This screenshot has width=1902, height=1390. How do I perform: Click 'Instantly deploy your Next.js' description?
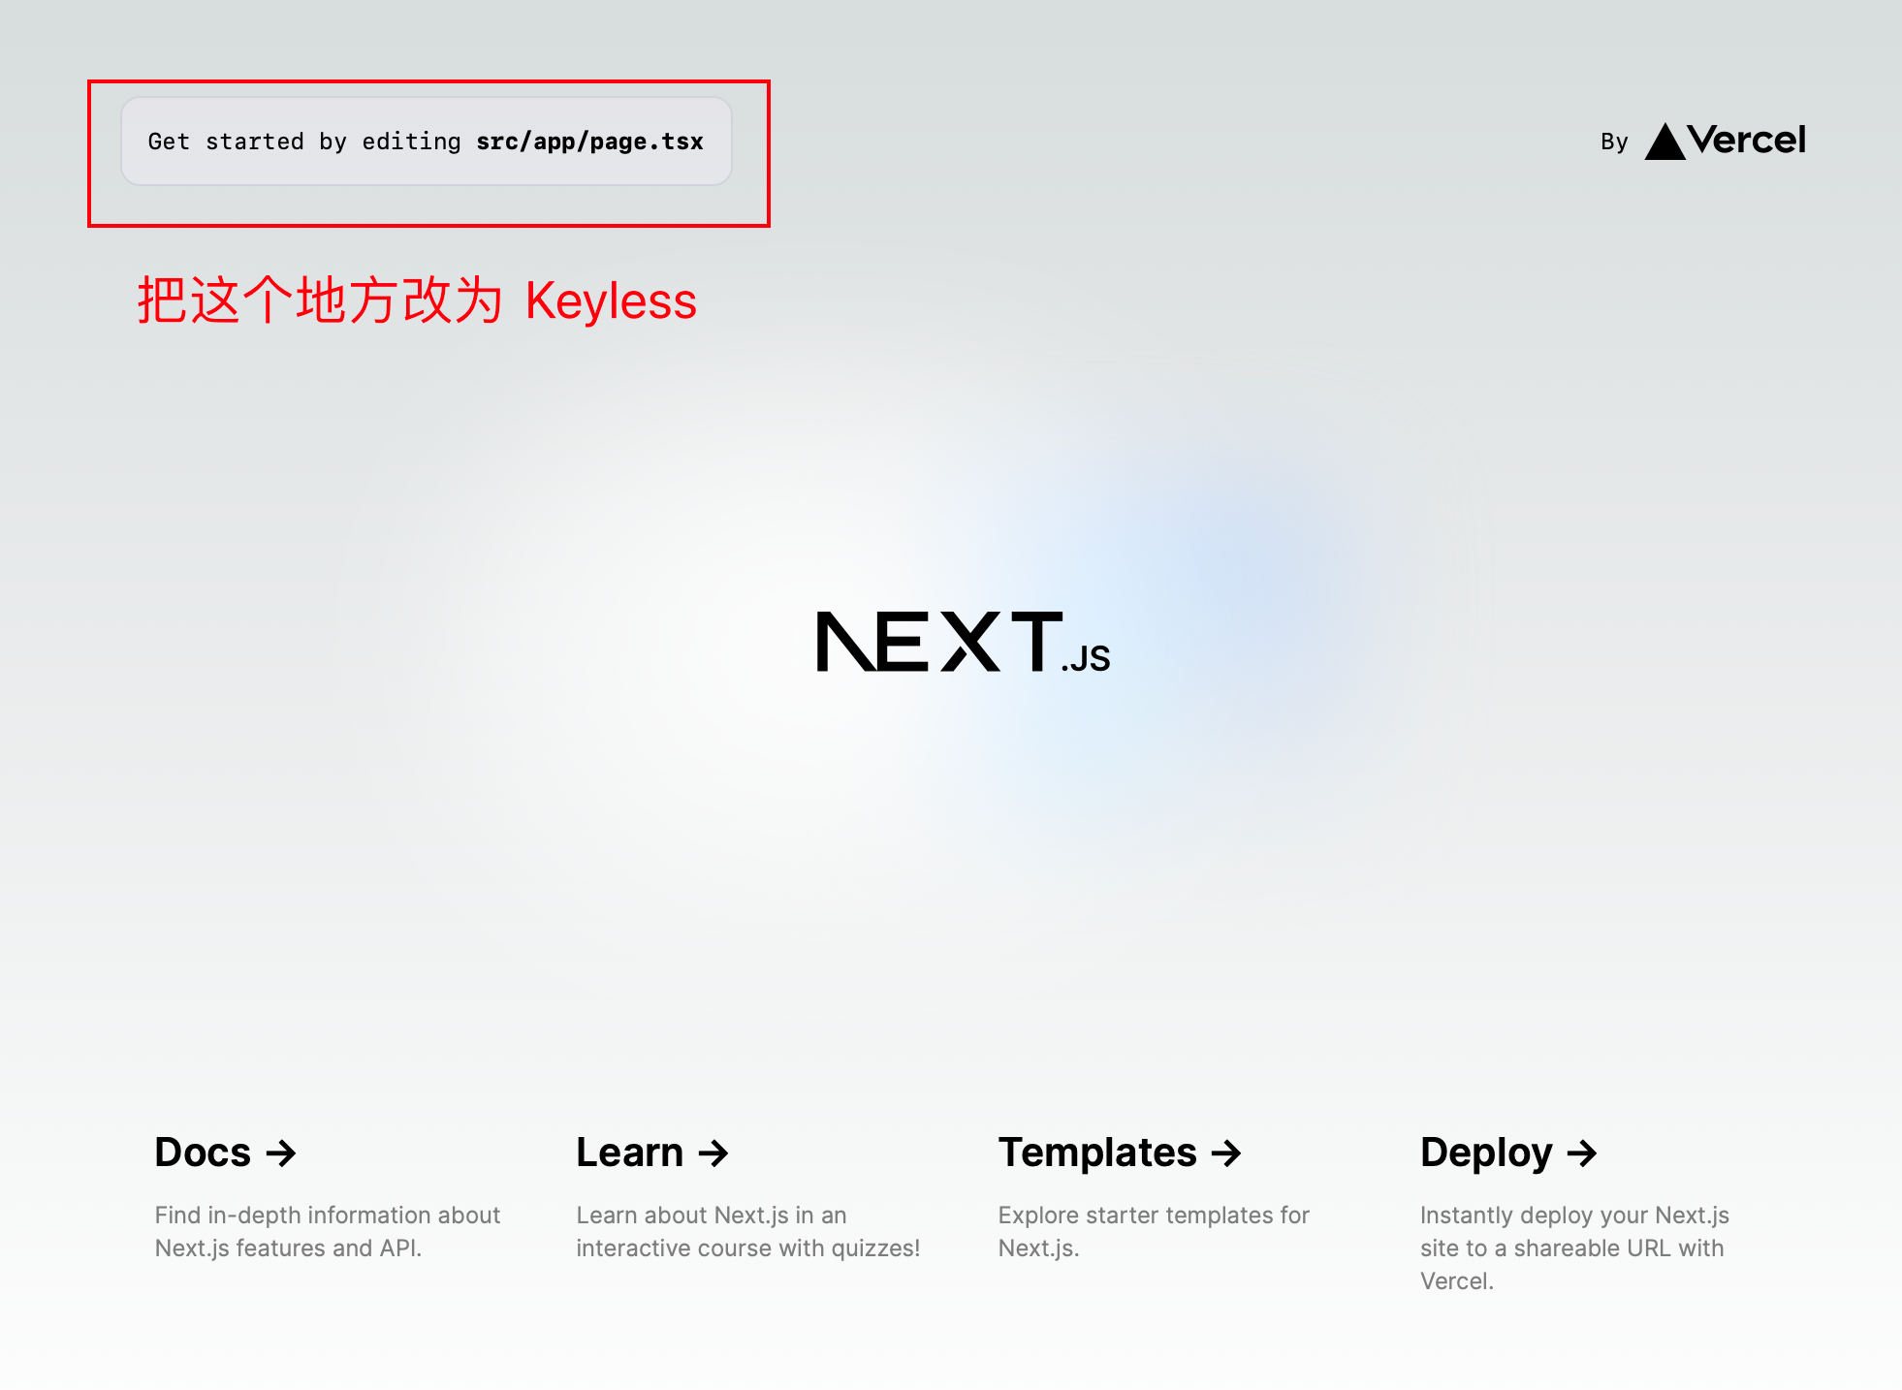[x=1574, y=1216]
